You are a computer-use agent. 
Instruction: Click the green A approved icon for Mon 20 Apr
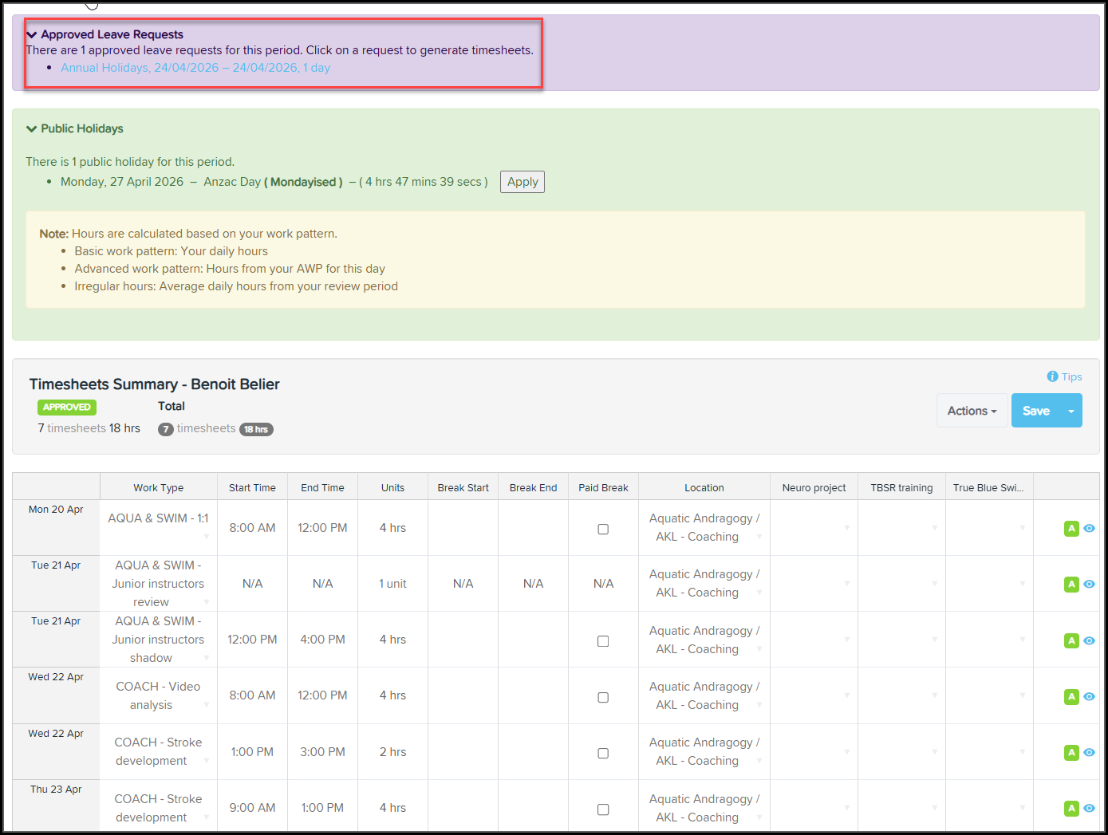coord(1071,528)
